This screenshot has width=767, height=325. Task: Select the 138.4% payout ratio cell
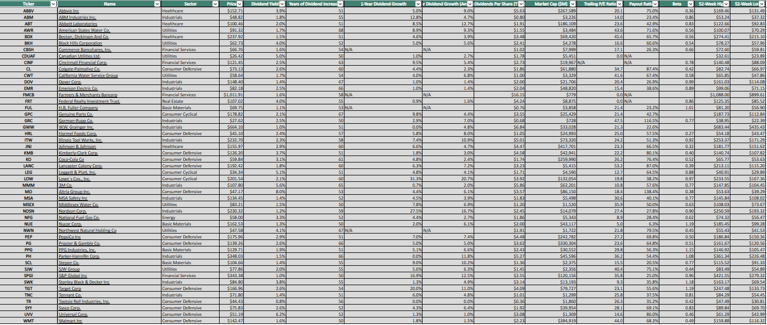coord(642,192)
